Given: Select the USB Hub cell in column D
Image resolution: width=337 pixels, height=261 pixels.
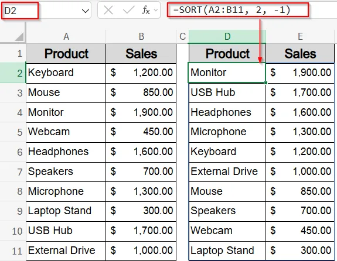Looking at the screenshot, I should tap(227, 93).
